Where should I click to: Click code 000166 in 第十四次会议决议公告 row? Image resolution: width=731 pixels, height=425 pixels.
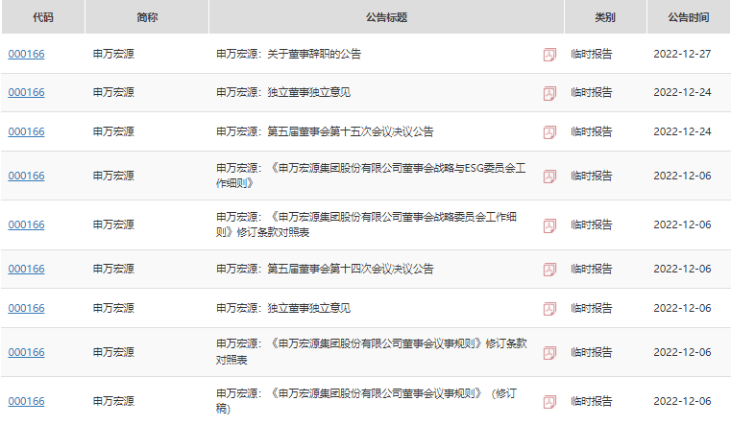pos(27,269)
